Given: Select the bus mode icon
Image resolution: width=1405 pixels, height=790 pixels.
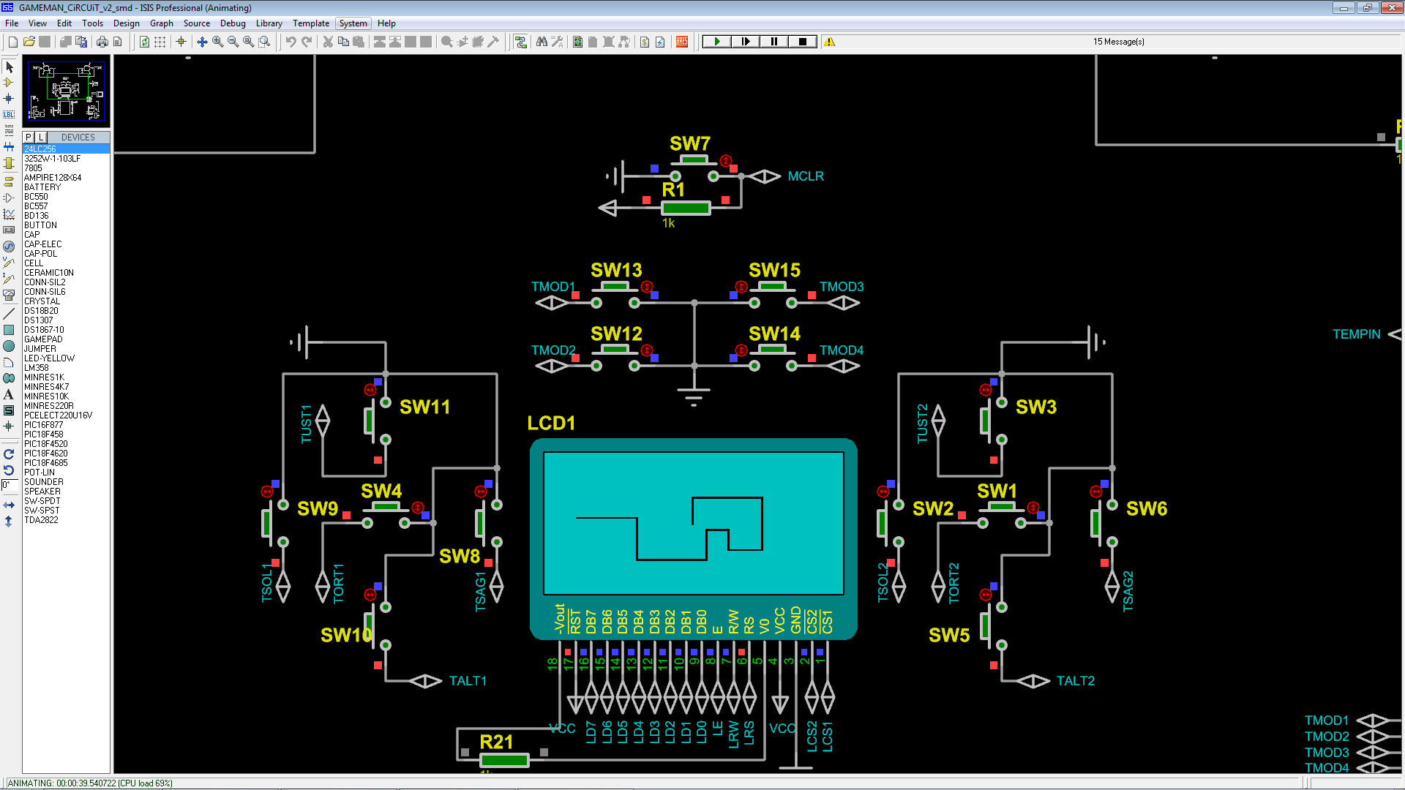Looking at the screenshot, I should click(x=9, y=147).
